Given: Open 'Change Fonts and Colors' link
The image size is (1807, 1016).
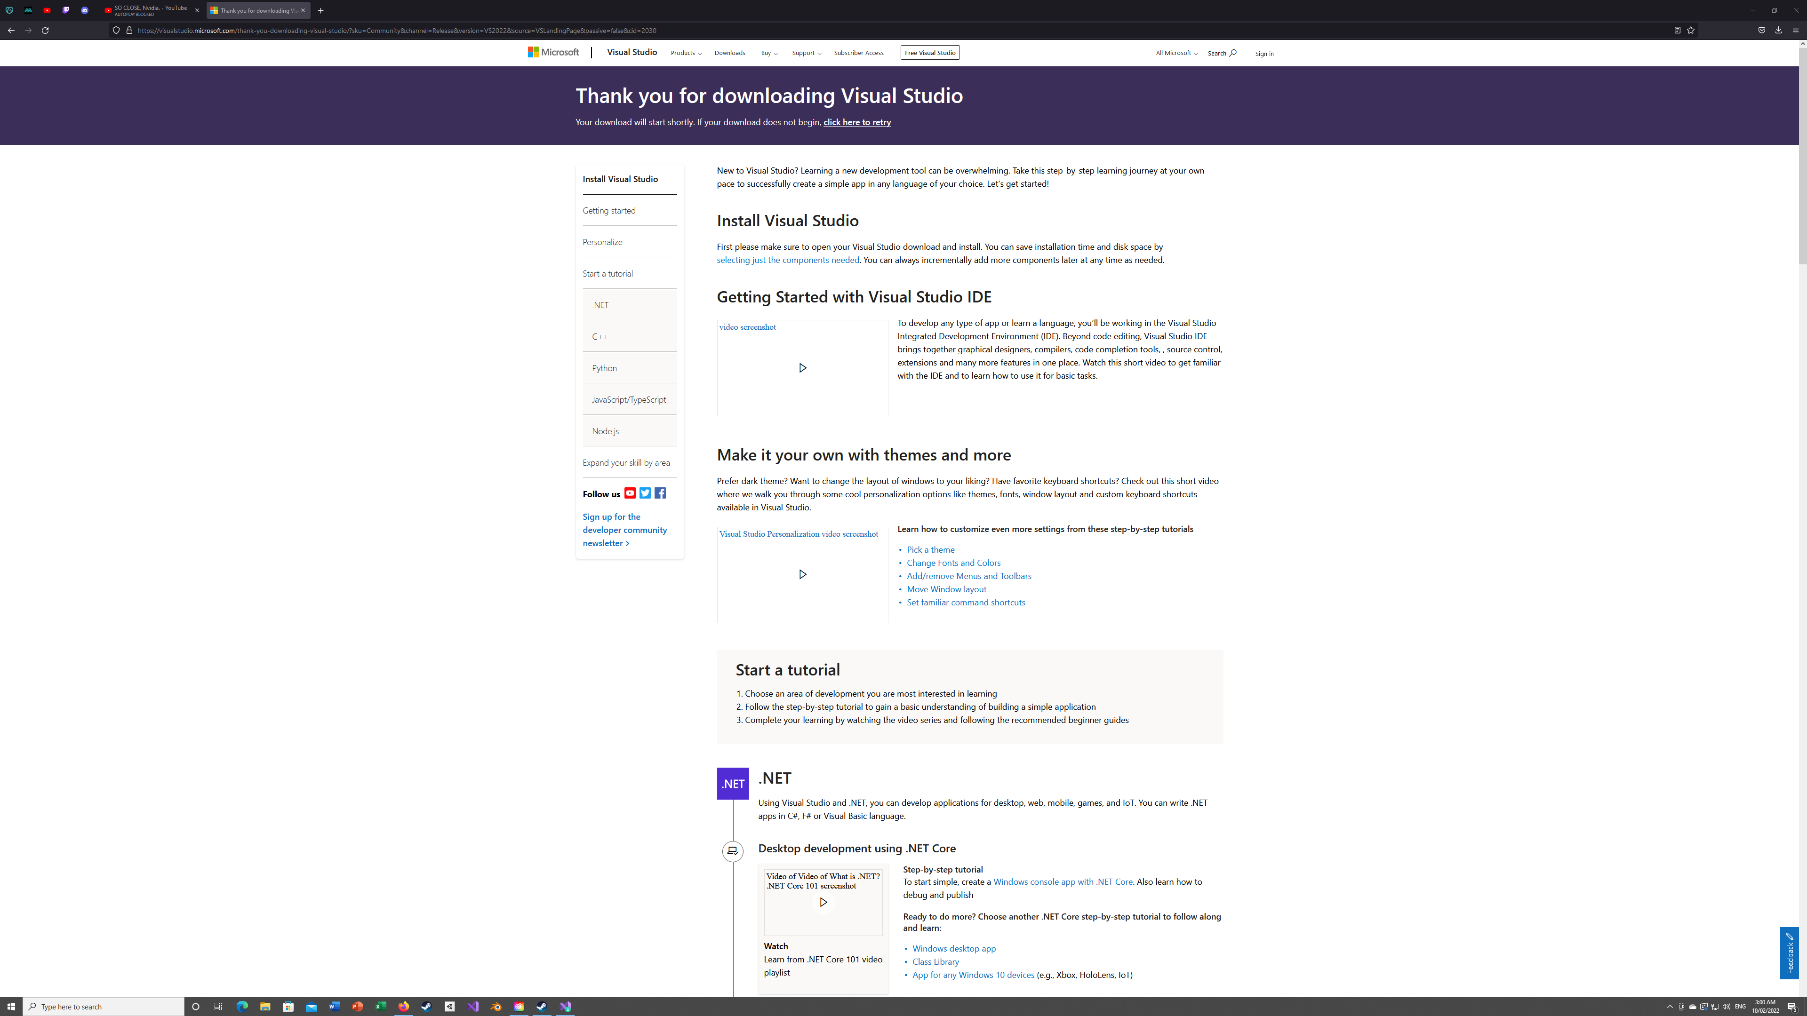Looking at the screenshot, I should 953,563.
